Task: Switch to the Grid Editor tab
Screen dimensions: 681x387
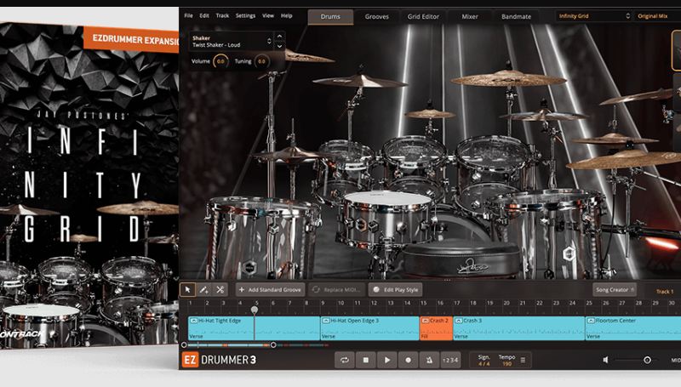Action: [423, 16]
